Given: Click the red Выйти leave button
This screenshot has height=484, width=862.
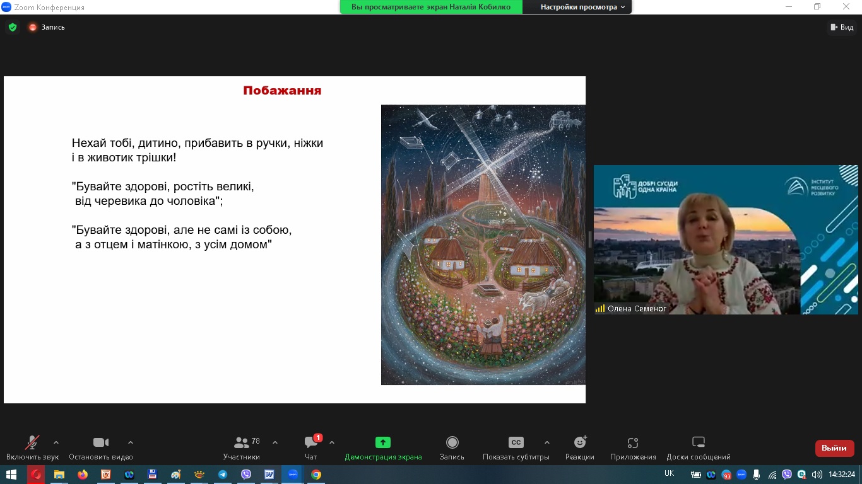Looking at the screenshot, I should (834, 448).
